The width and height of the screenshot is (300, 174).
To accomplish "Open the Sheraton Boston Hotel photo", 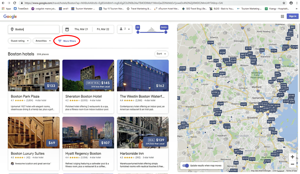I will click(x=88, y=75).
